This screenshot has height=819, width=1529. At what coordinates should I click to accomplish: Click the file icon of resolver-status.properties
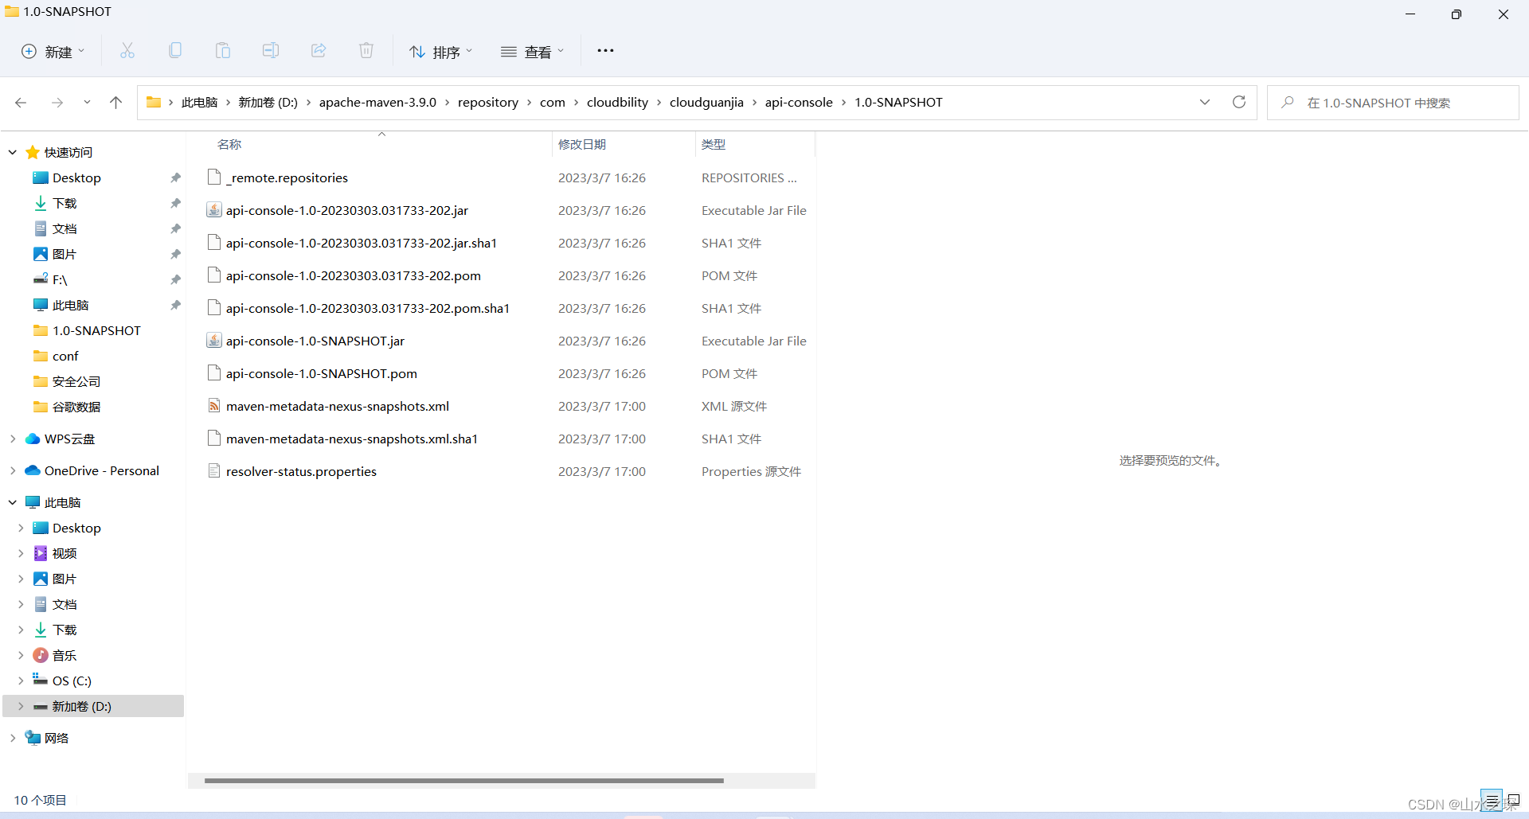tap(213, 471)
